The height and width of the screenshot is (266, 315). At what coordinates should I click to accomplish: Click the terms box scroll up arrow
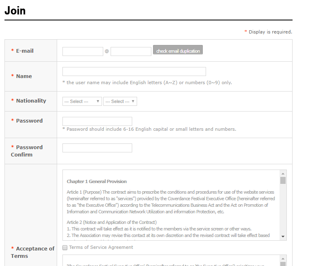283,174
